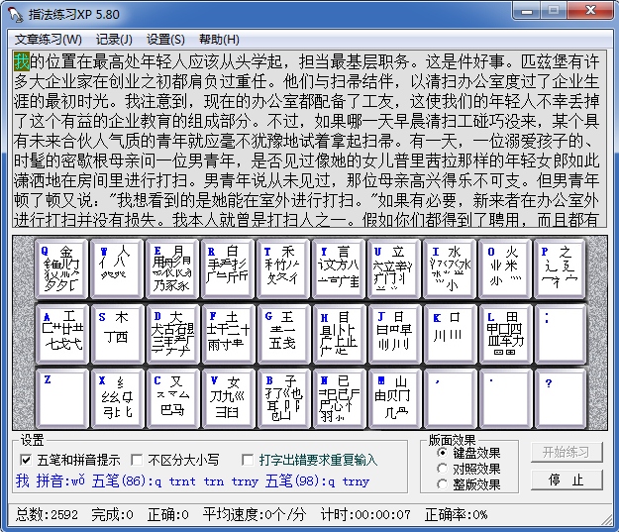619x532 pixels.
Task: Select the W 人 key tile
Action: 117,268
